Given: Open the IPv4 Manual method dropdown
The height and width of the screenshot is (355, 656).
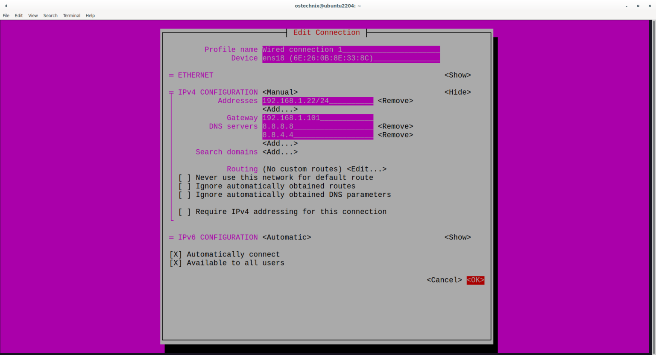Looking at the screenshot, I should pos(280,92).
